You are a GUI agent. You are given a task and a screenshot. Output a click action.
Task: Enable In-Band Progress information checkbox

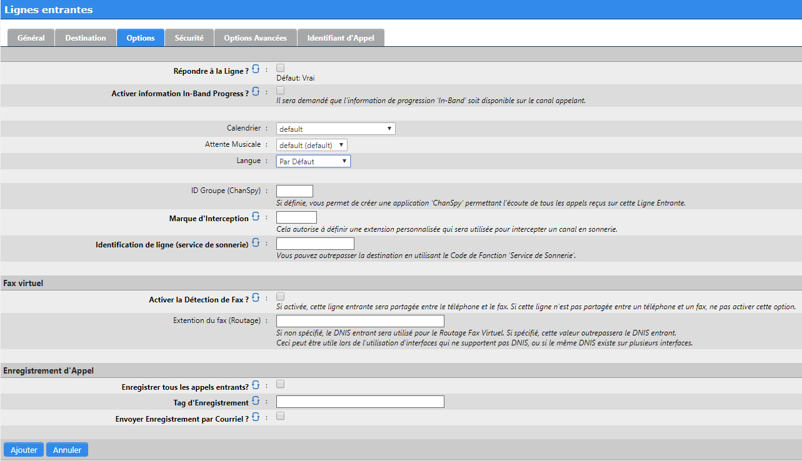(x=281, y=91)
